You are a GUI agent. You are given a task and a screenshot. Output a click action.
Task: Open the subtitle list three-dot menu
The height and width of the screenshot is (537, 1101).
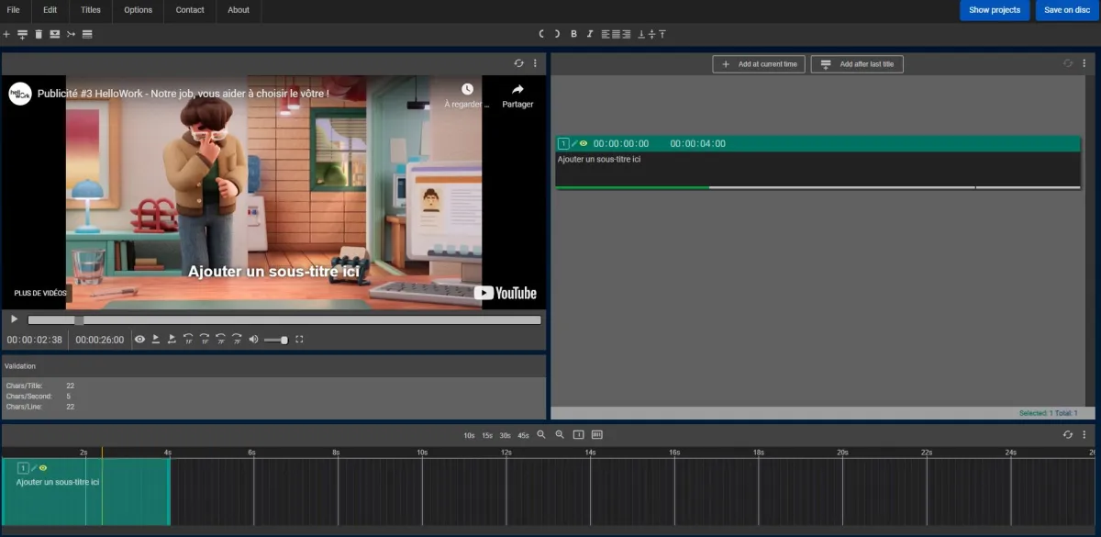click(x=1084, y=63)
